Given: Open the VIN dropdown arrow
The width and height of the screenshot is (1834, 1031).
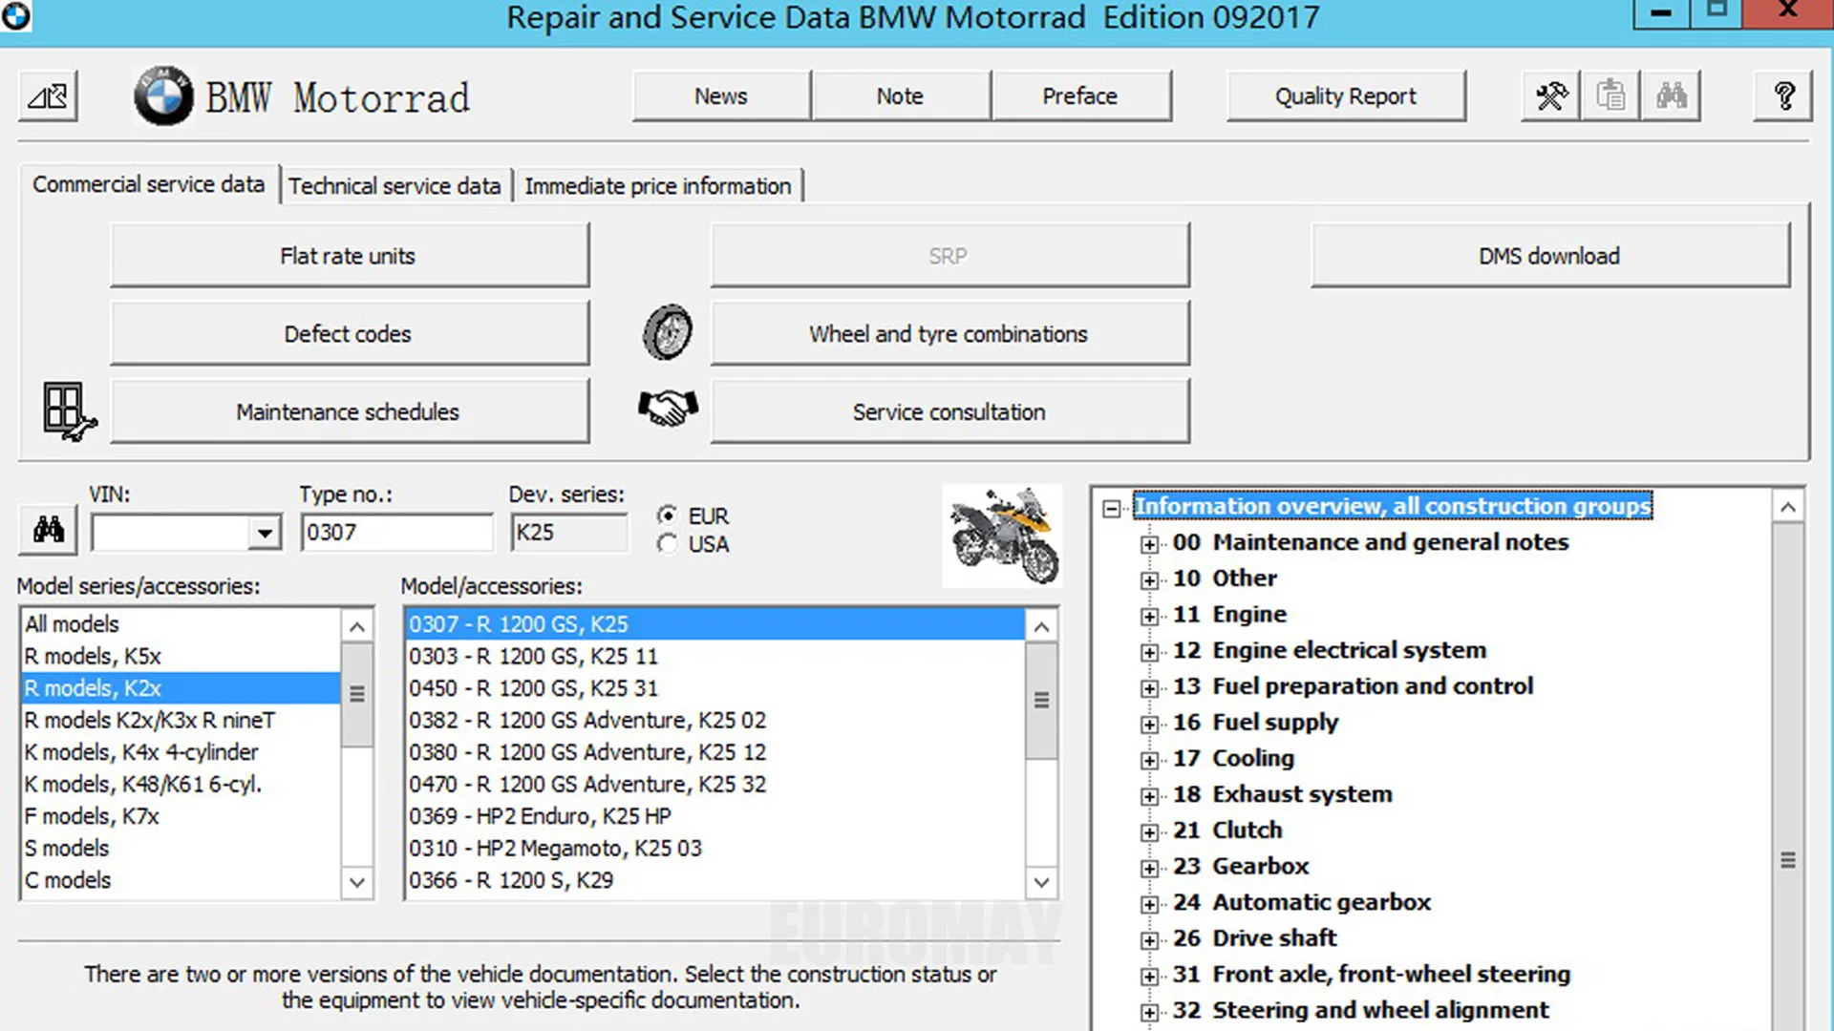Looking at the screenshot, I should 265,533.
